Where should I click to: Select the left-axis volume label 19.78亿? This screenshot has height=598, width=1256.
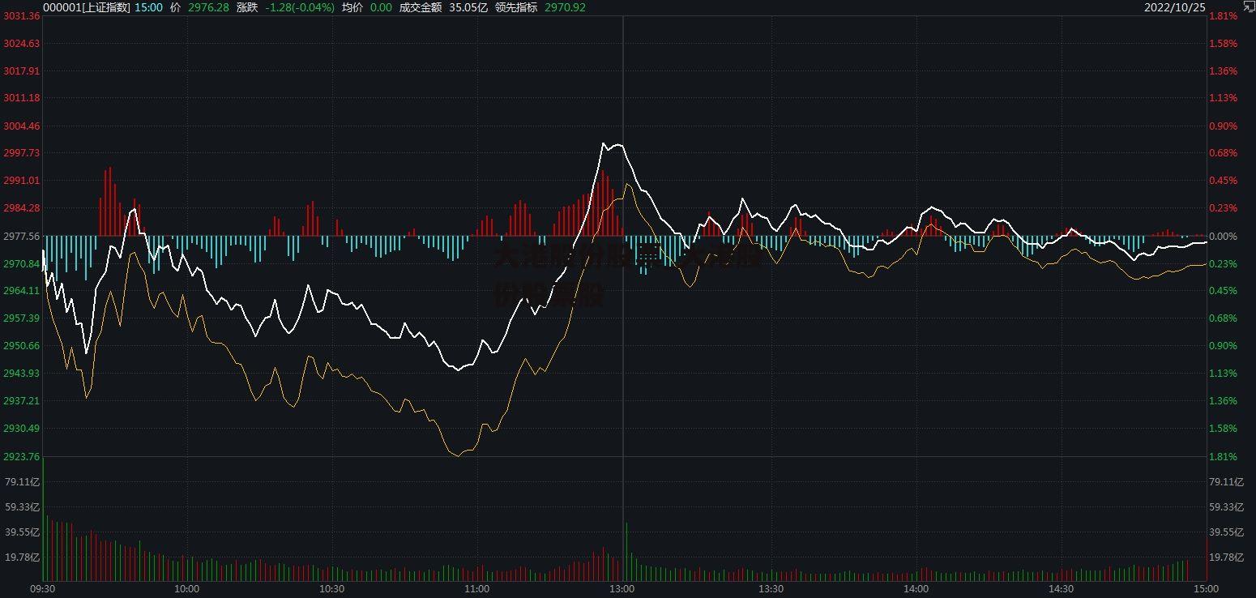pos(23,557)
